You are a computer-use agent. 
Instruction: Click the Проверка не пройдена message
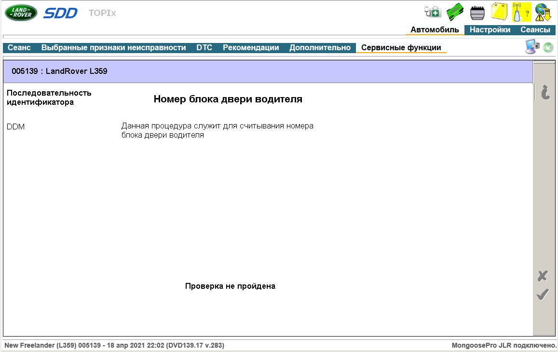230,286
